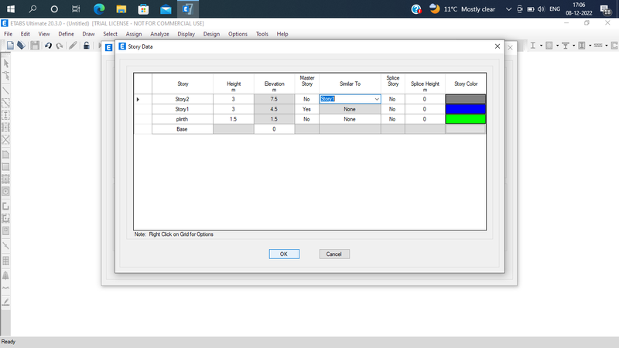The width and height of the screenshot is (619, 348).
Task: Click the boxed I-section design icon
Action: coord(582,46)
